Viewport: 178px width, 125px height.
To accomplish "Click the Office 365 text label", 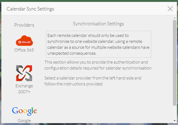I will tap(24, 50).
